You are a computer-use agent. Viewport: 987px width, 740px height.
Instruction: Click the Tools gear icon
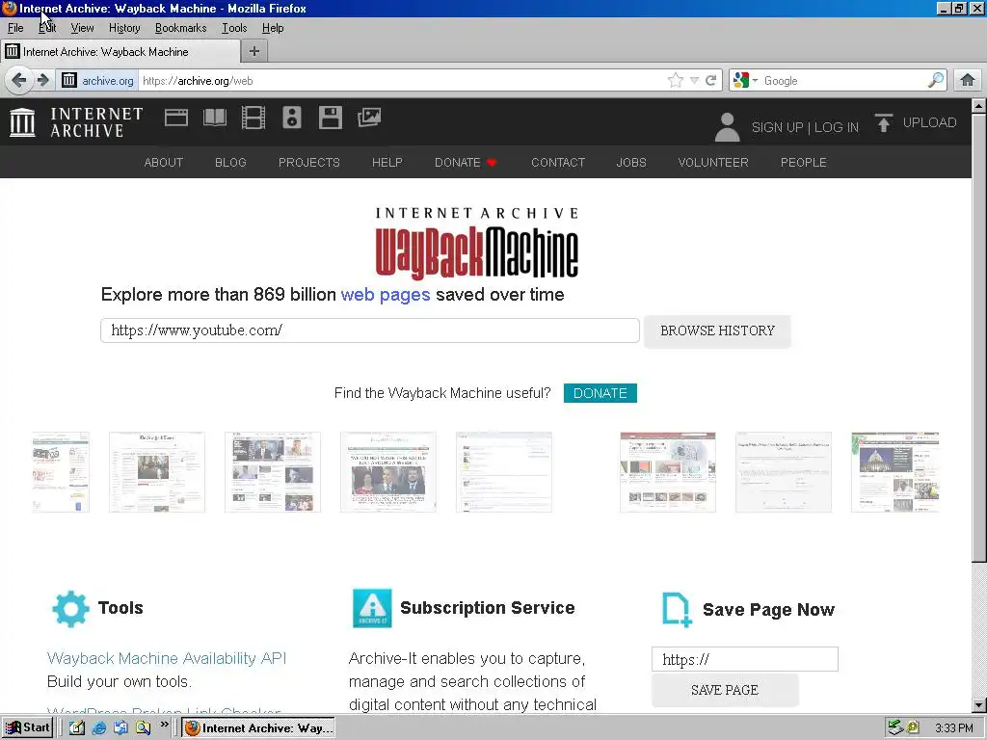click(70, 609)
